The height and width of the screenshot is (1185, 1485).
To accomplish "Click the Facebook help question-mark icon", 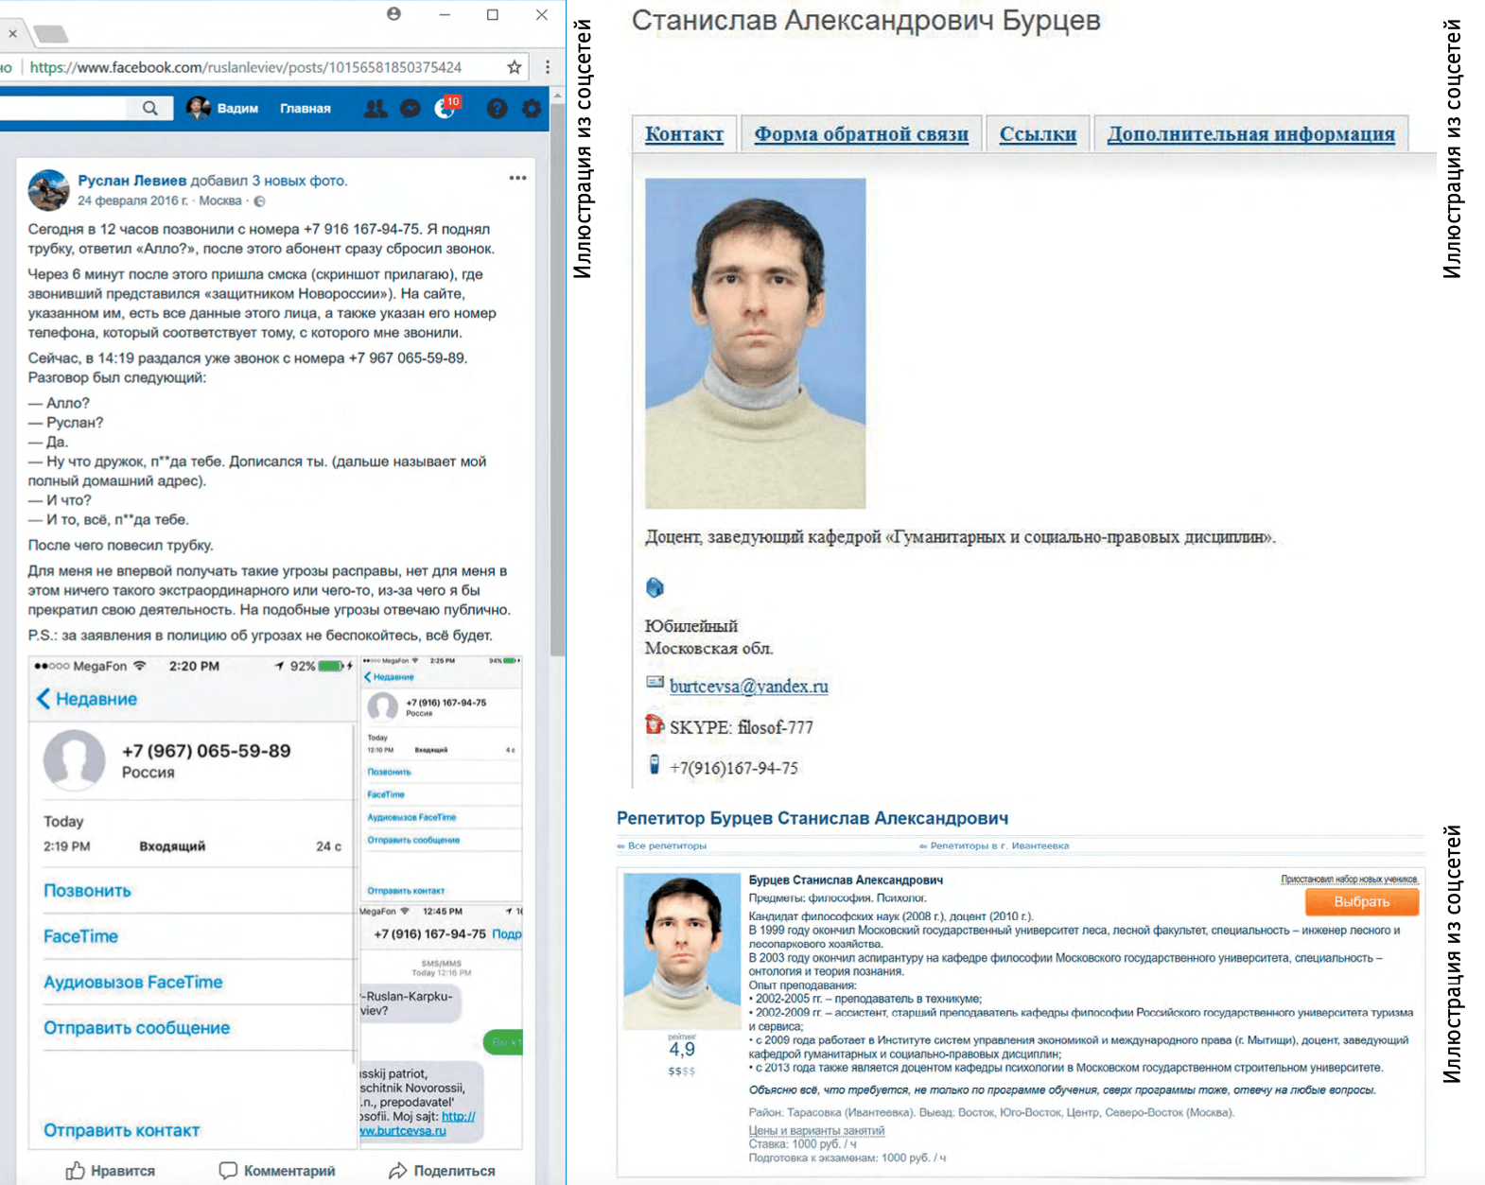I will (x=497, y=109).
